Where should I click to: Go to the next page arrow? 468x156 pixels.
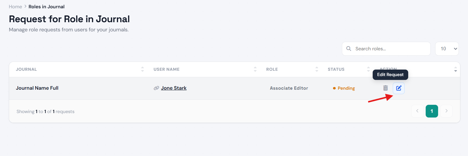point(446,111)
